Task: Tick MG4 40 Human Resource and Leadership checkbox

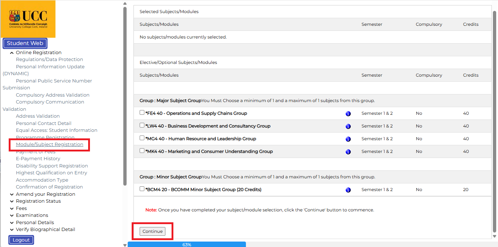Action: tap(142, 138)
